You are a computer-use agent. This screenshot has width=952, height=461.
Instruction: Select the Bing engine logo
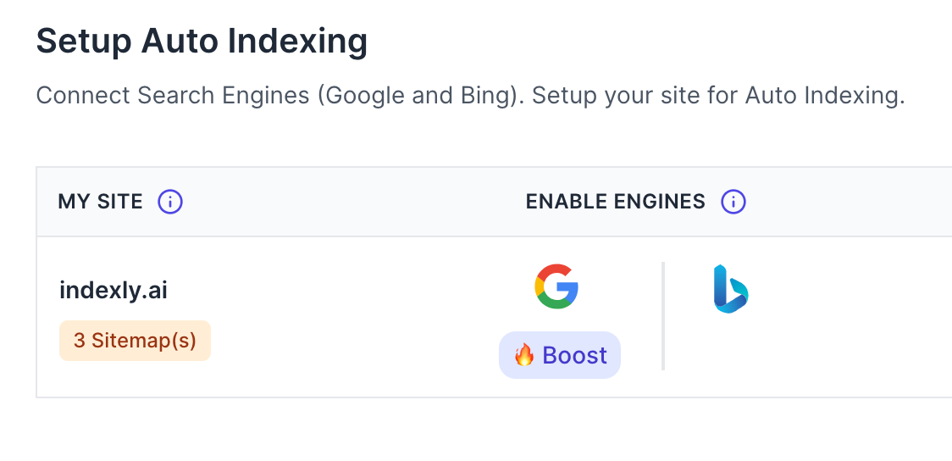(x=730, y=289)
